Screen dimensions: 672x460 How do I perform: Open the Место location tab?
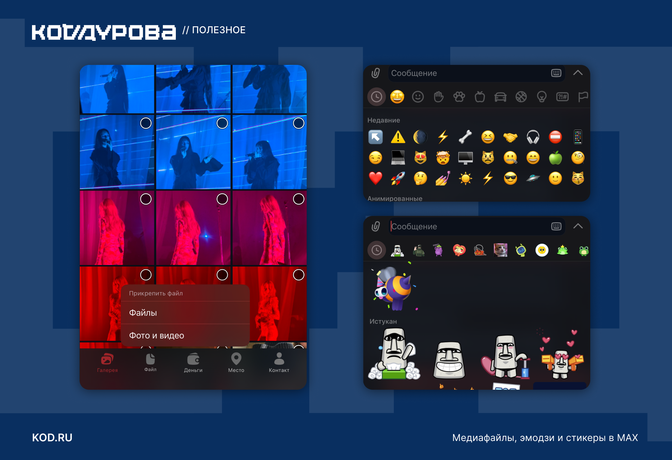[236, 363]
